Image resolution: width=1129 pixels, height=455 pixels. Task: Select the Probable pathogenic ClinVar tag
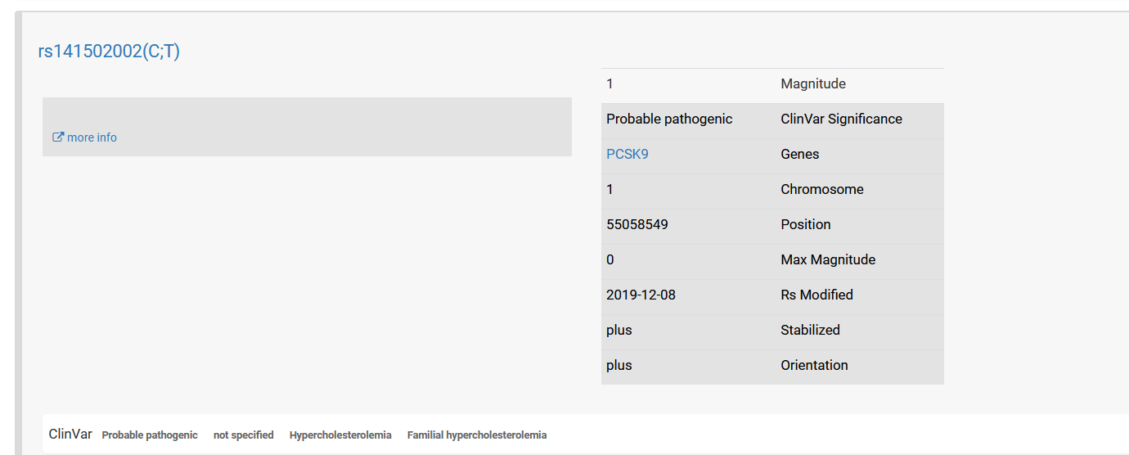point(150,435)
